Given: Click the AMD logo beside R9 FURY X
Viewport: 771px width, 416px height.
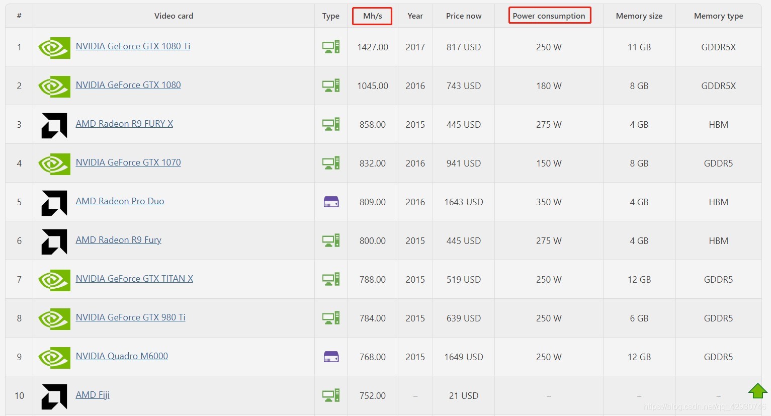Looking at the screenshot, I should coord(54,126).
